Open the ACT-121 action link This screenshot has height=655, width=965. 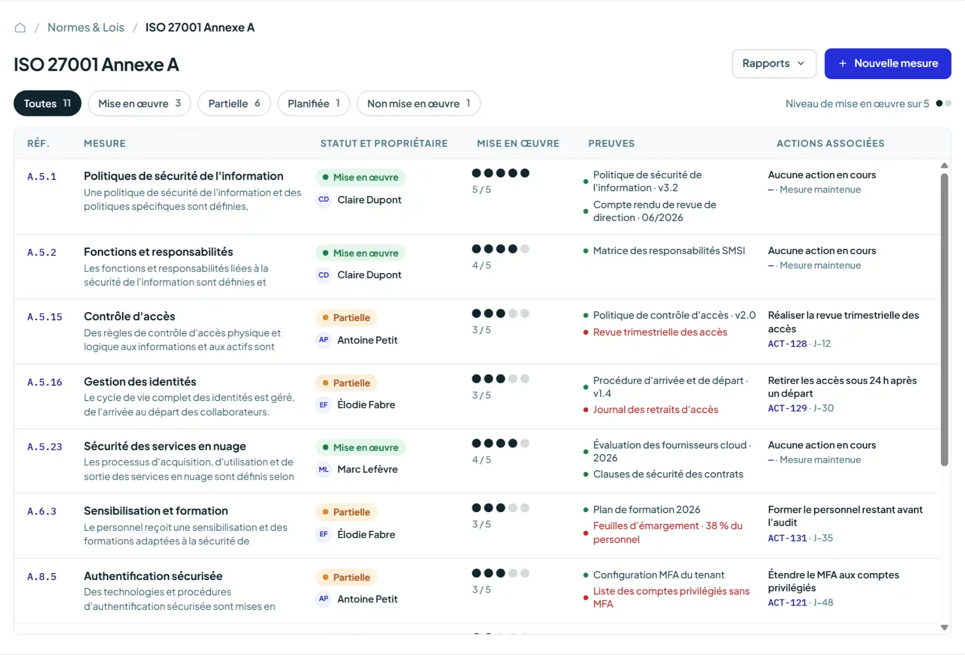pyautogui.click(x=787, y=603)
